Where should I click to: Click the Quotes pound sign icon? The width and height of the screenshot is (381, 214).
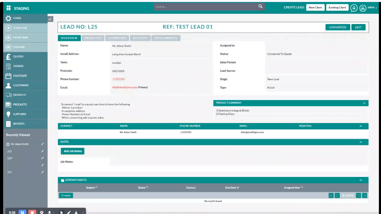click(x=8, y=57)
